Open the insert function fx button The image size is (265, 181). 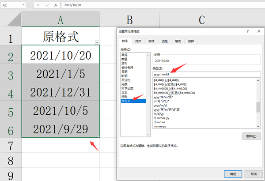click(x=56, y=5)
